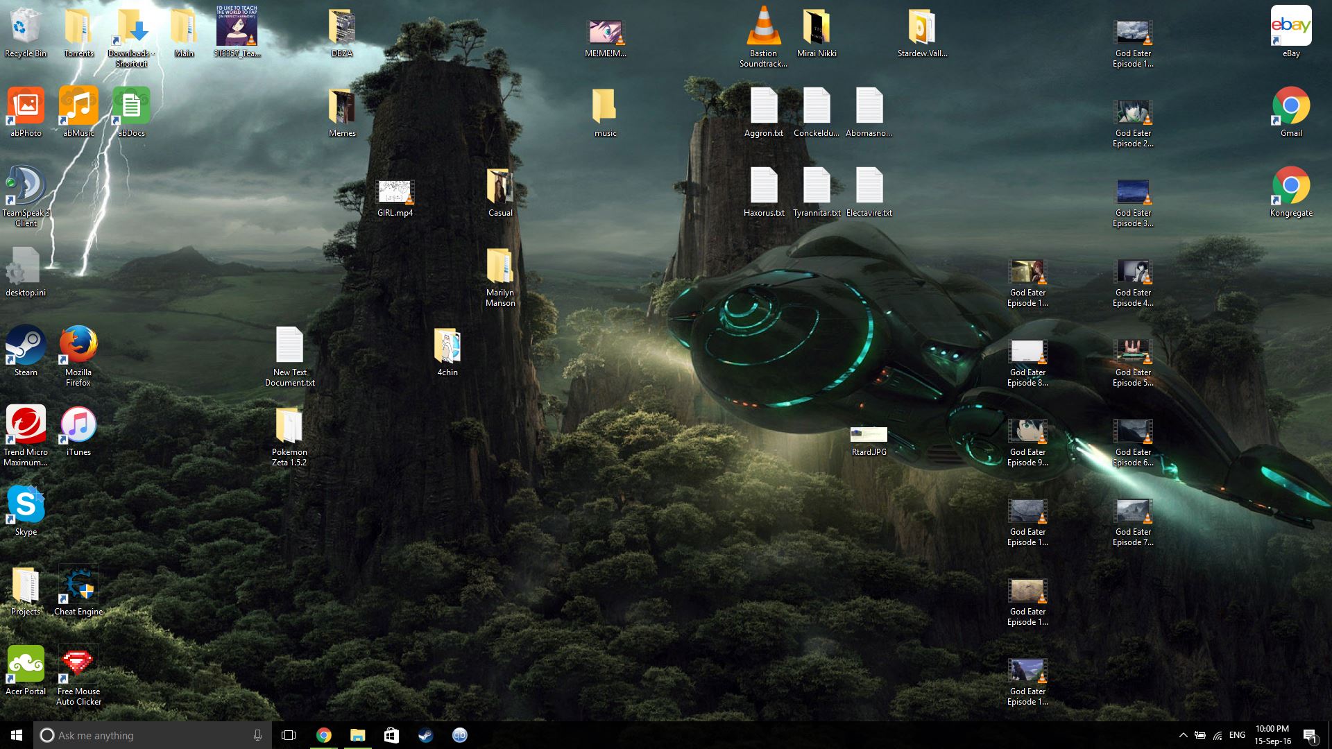Open the Casual folder
The height and width of the screenshot is (749, 1332).
tap(500, 192)
